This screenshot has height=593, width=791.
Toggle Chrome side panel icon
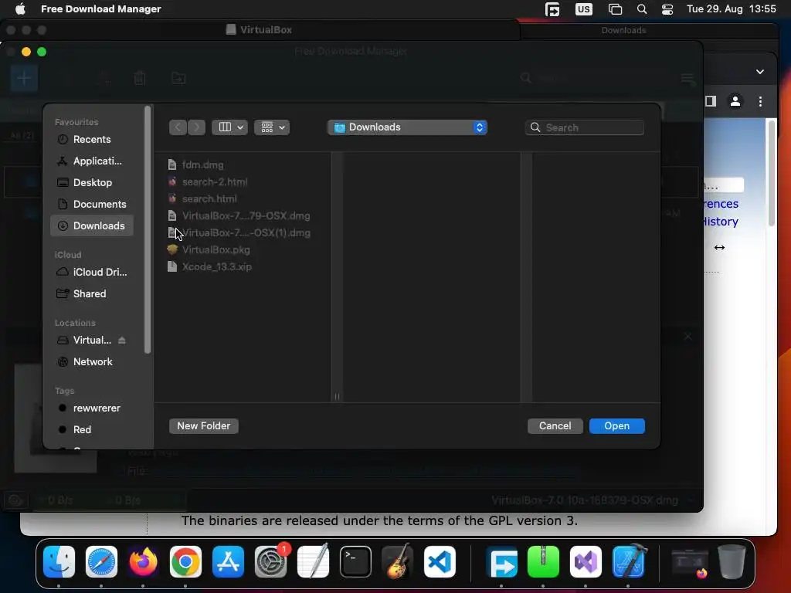pyautogui.click(x=711, y=102)
